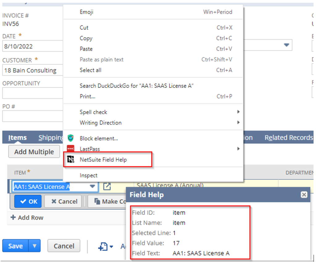
Task: Expand the Spell check submenu arrow
Action: 239,112
